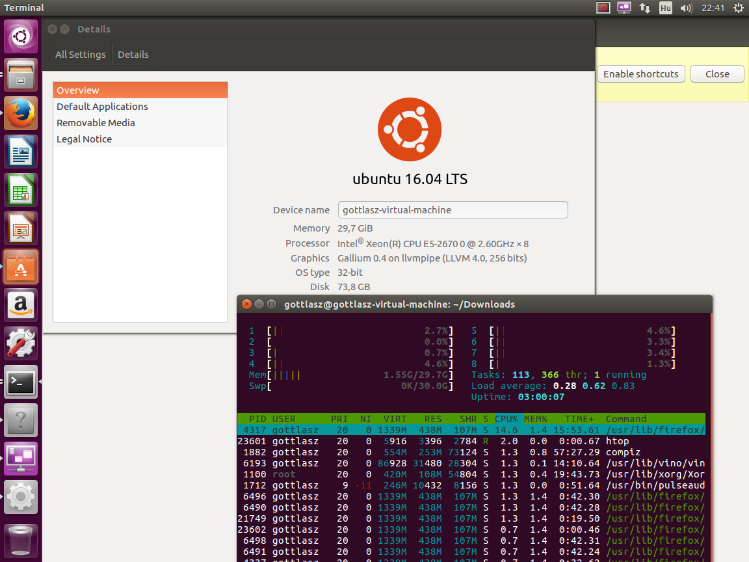Open the sound volume indicator
Viewport: 749px width, 562px height.
pos(686,8)
